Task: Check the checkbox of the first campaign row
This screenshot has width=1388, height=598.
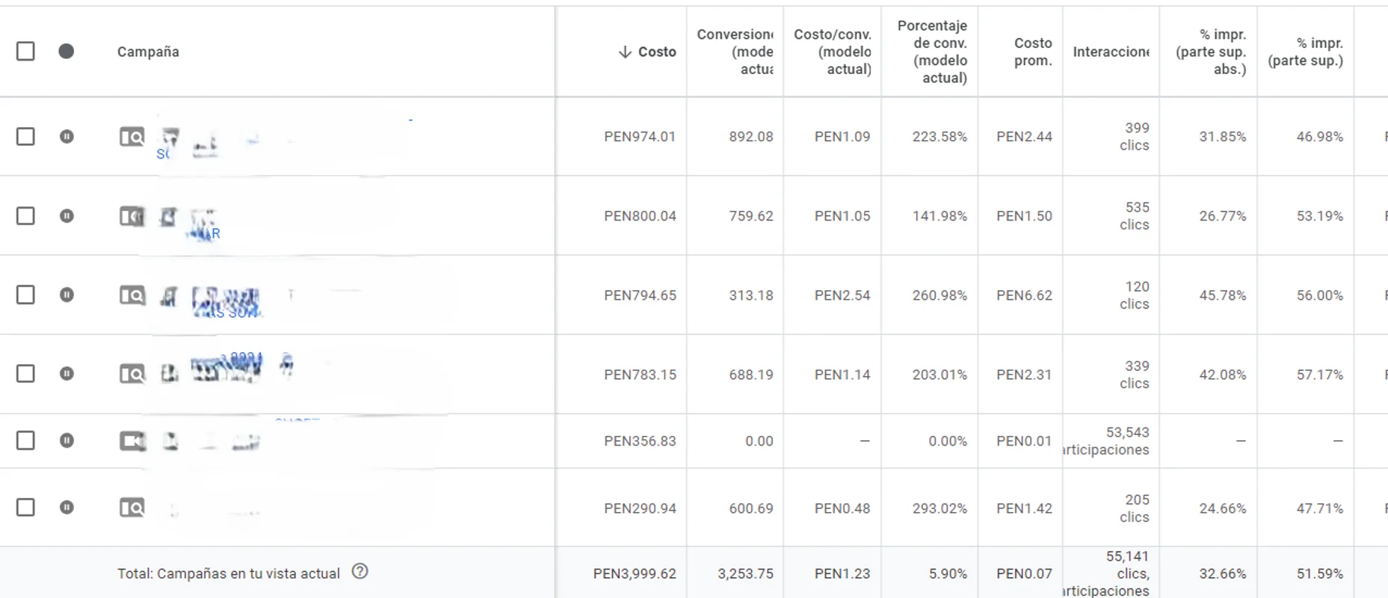Action: pyautogui.click(x=25, y=137)
